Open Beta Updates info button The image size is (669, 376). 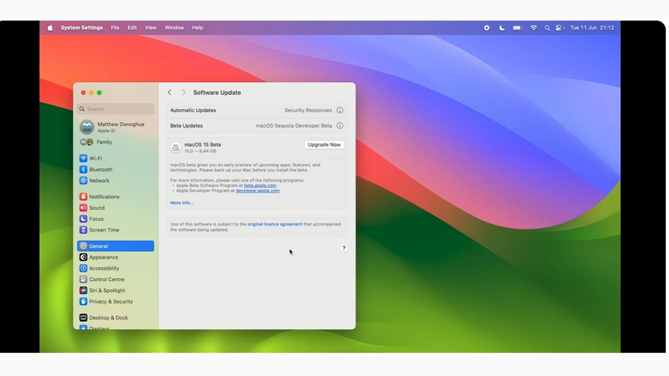pyautogui.click(x=340, y=126)
